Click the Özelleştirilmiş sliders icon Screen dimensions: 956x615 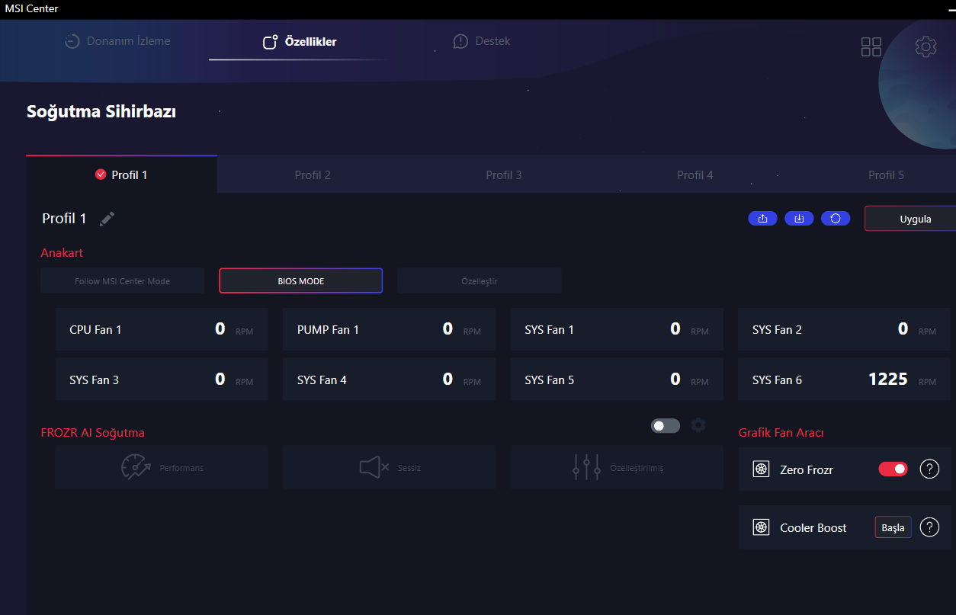click(586, 467)
